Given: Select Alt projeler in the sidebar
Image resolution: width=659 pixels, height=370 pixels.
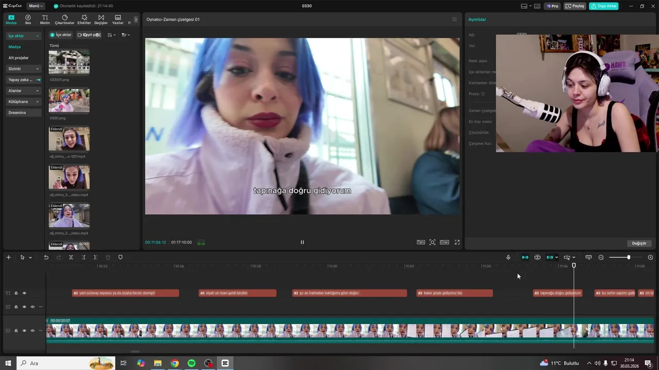Looking at the screenshot, I should click(19, 58).
